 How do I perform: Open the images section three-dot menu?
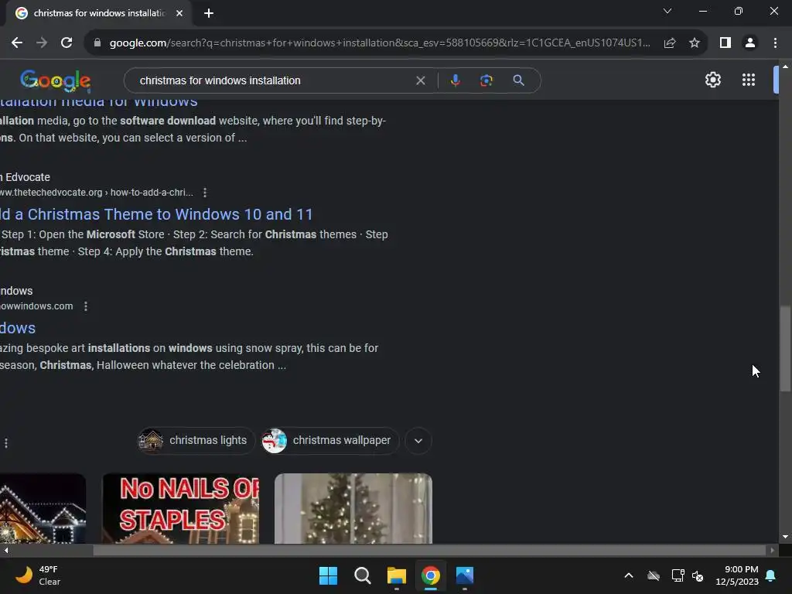[x=6, y=443]
